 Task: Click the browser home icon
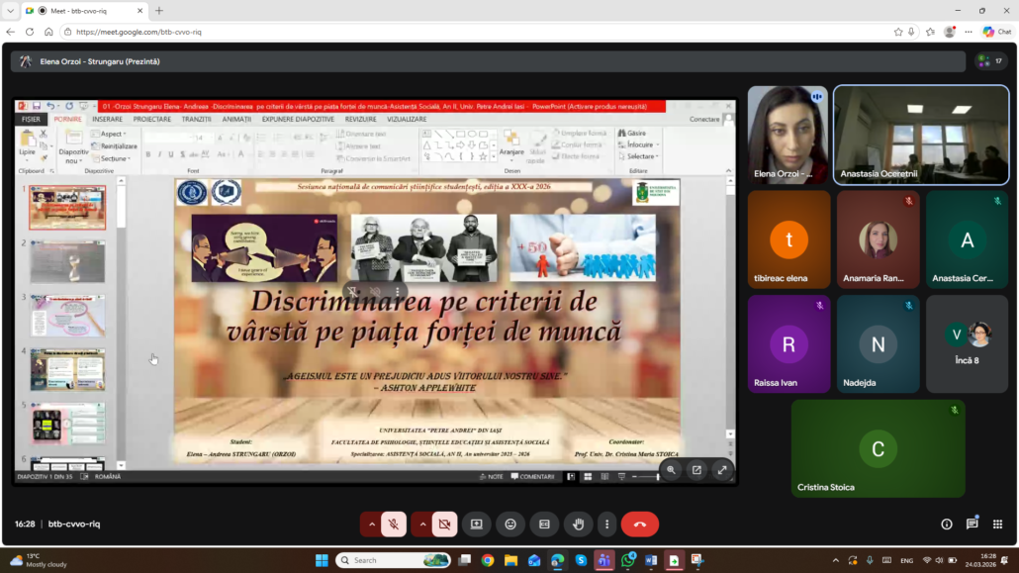[48, 32]
